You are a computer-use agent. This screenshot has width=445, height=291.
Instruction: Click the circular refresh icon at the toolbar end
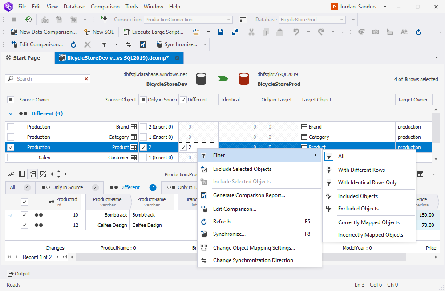point(418,32)
